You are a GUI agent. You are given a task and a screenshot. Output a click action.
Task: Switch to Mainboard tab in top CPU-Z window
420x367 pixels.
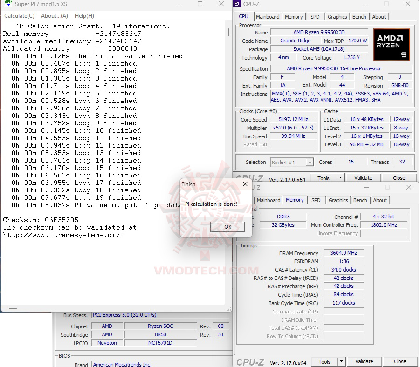[x=268, y=17]
